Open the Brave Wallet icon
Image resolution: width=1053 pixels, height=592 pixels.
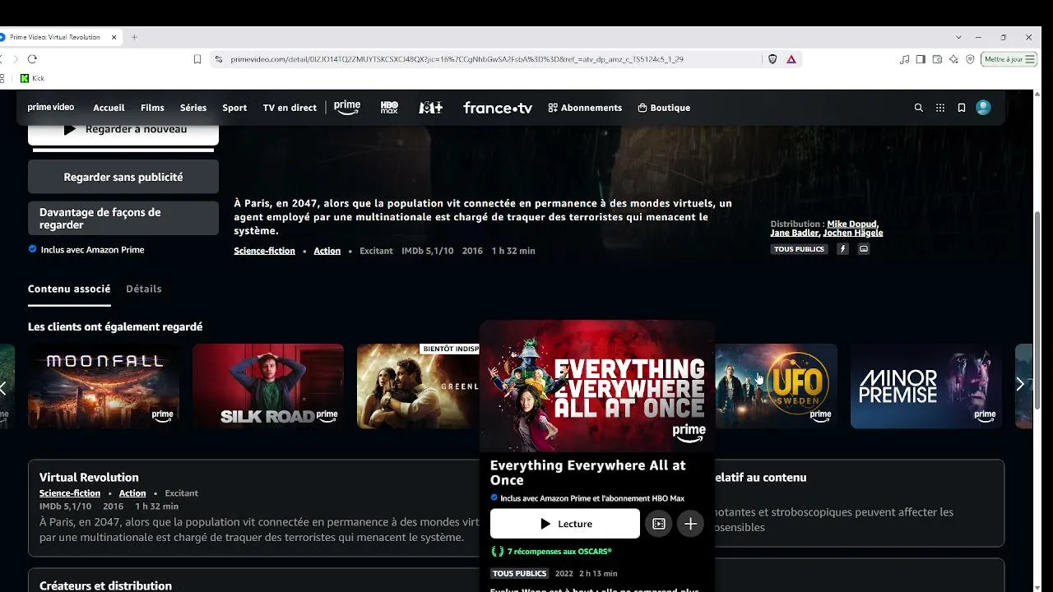click(938, 59)
